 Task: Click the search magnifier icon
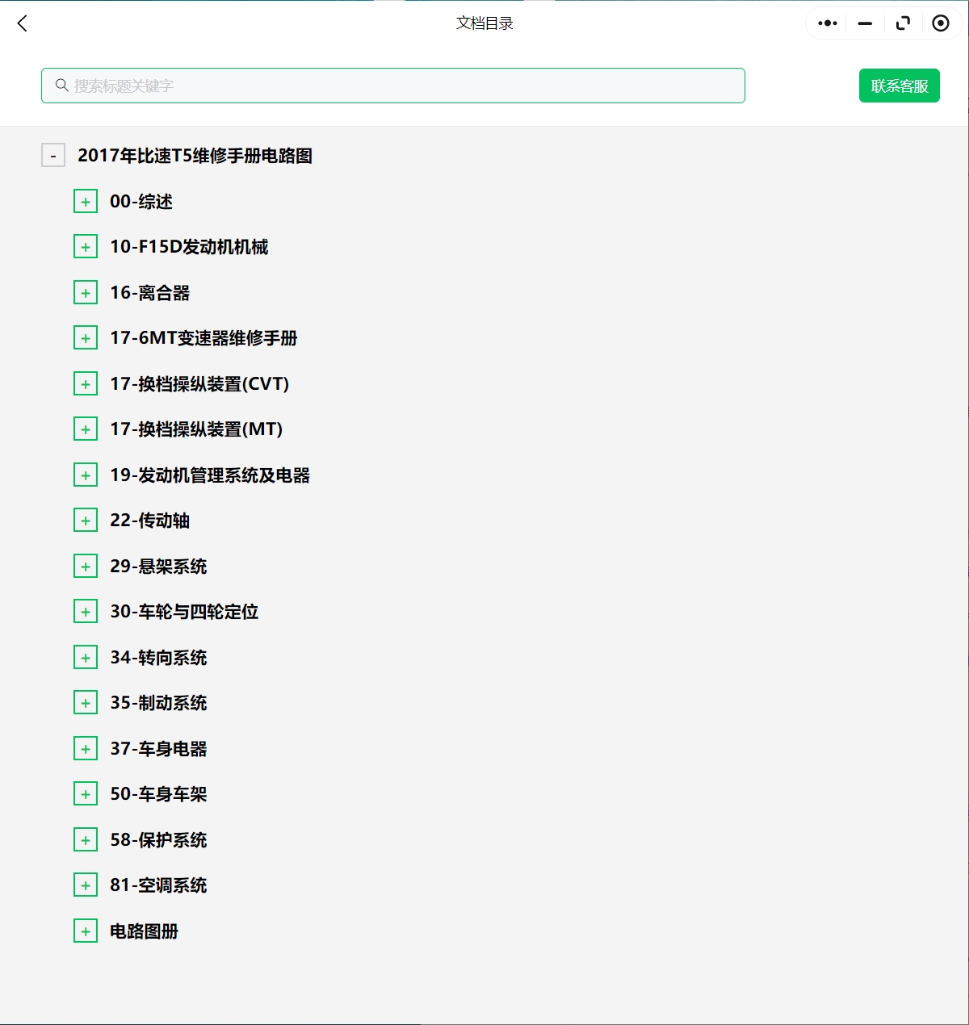(x=61, y=86)
